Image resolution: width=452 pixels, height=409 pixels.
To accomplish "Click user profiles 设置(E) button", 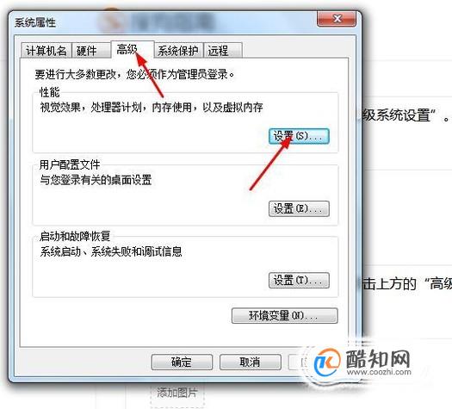I will coord(299,208).
